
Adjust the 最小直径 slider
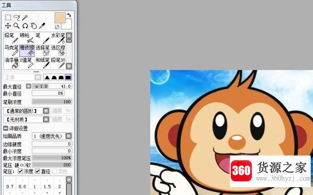[x=48, y=93]
